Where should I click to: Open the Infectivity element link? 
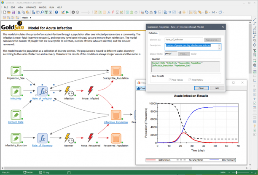coord(16,99)
